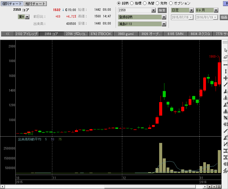This screenshot has height=189, width=228.
Task: Click the 検索 search button
Action: 162,10
